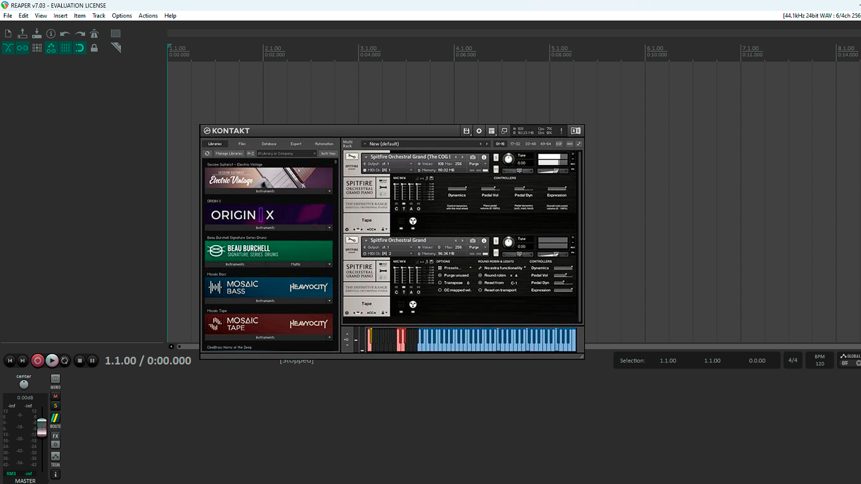Viewport: 861px width, 484px height.
Task: Click the Kontakt library refresh icon
Action: (x=207, y=153)
